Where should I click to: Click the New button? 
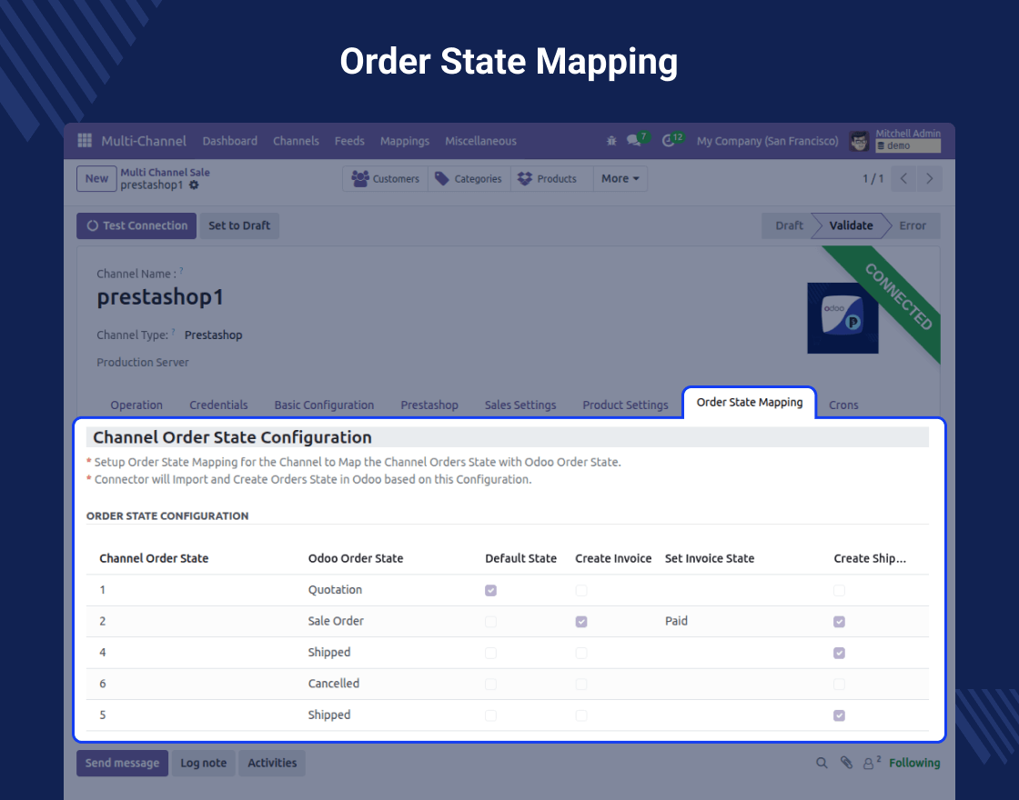(x=96, y=178)
